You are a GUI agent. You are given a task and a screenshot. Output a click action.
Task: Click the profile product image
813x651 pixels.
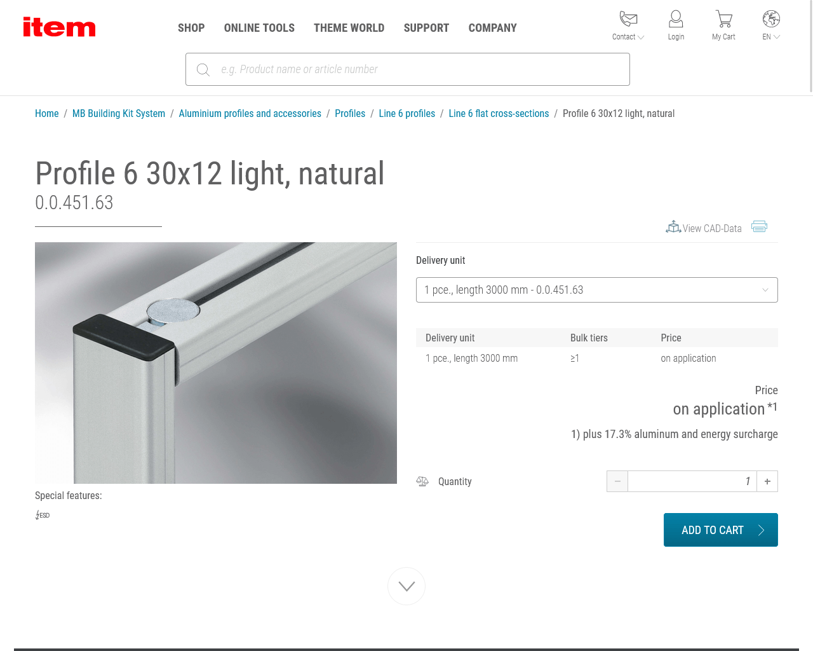click(216, 363)
